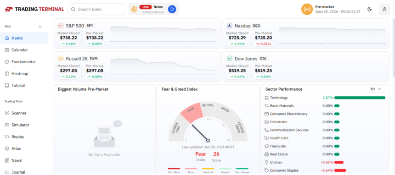The width and height of the screenshot is (395, 175).
Task: Click the Ext. Fear red legend swatch
Action: pyautogui.click(x=174, y=169)
